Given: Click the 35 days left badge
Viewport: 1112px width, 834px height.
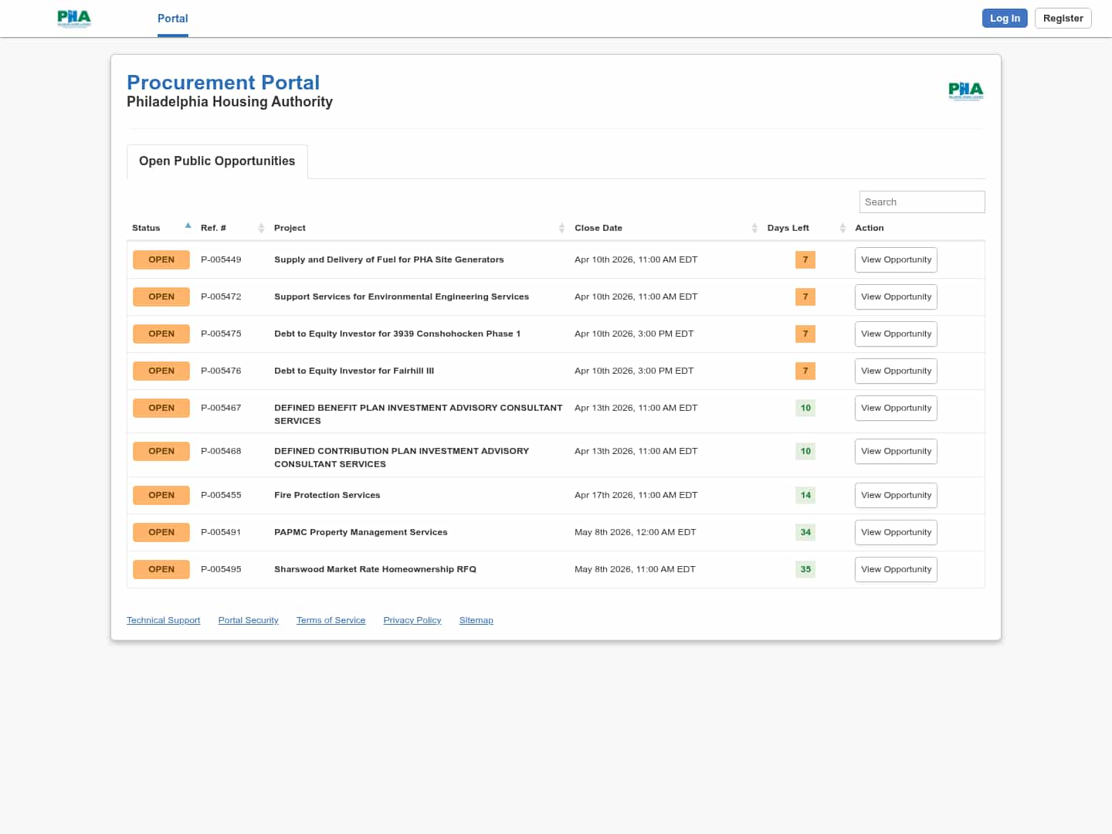Looking at the screenshot, I should (805, 569).
